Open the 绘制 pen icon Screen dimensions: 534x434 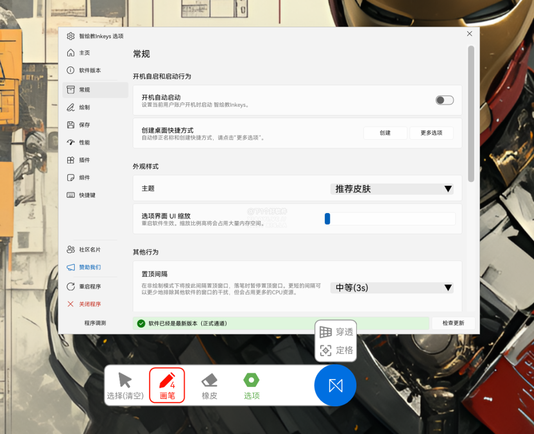pyautogui.click(x=71, y=107)
